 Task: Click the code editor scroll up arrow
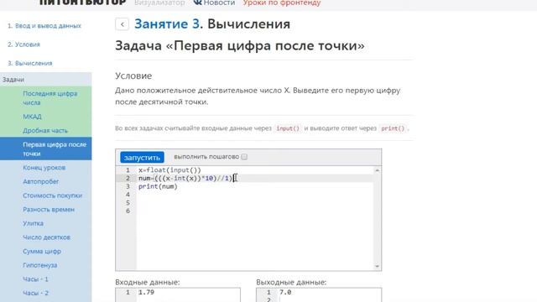point(377,170)
